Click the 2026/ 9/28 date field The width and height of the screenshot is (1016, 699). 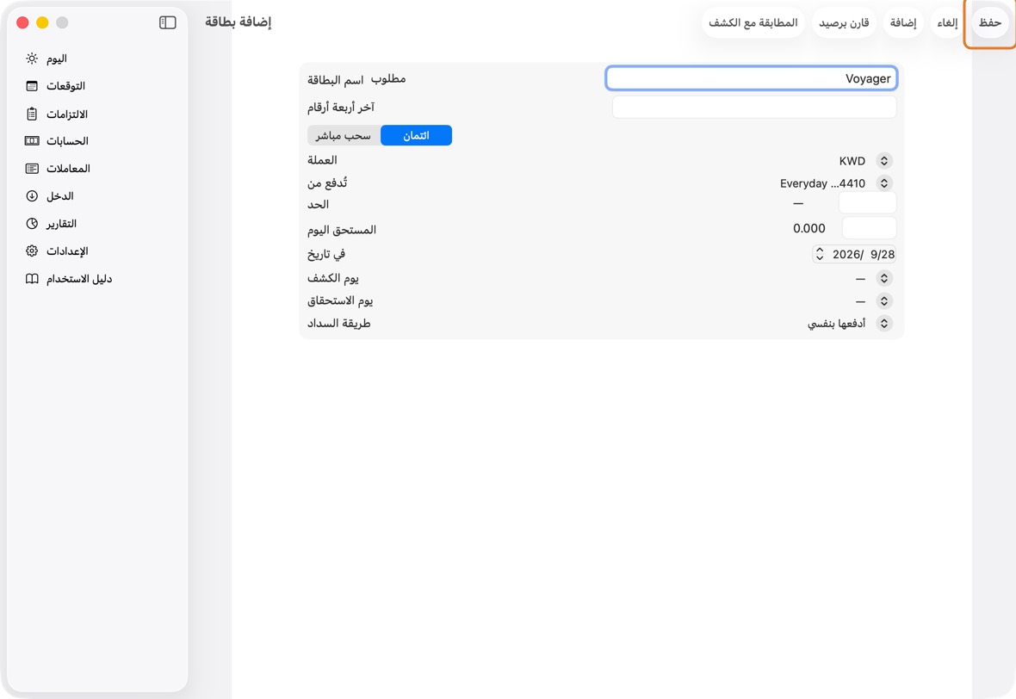click(x=854, y=254)
